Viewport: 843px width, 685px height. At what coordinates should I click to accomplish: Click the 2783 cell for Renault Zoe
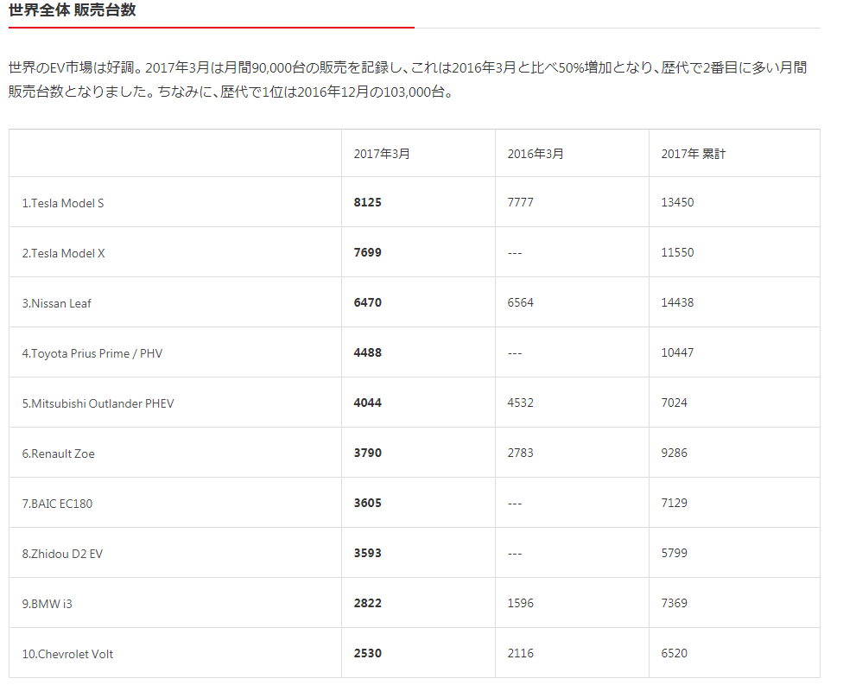(521, 452)
